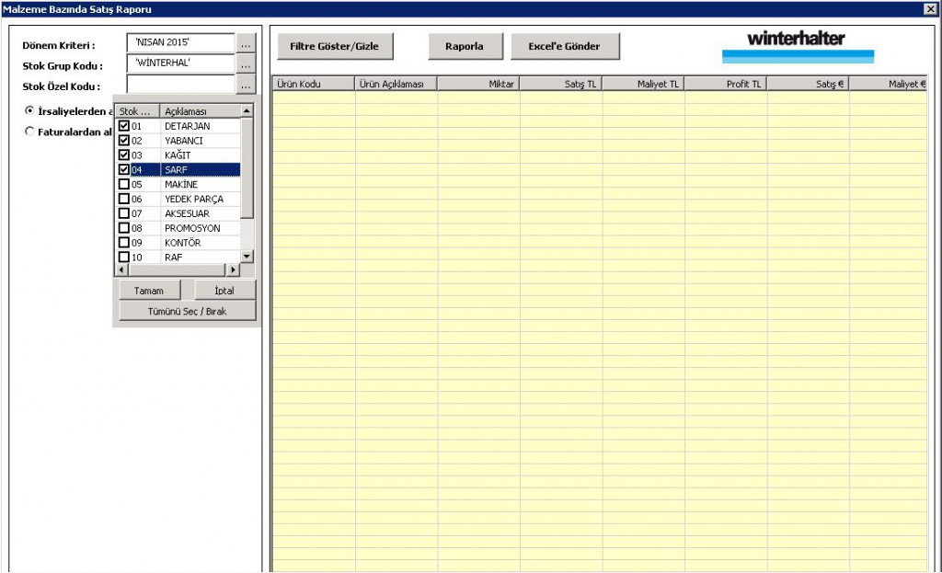Export results via Excel'e Gönder
The width and height of the screenshot is (942, 573).
(564, 46)
